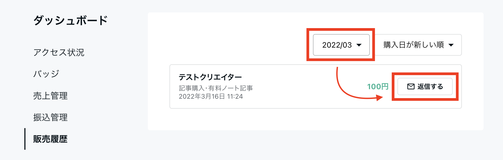This screenshot has height=160, width=503.
Task: Navigate to 振込管理 in the sidebar
Action: (50, 117)
